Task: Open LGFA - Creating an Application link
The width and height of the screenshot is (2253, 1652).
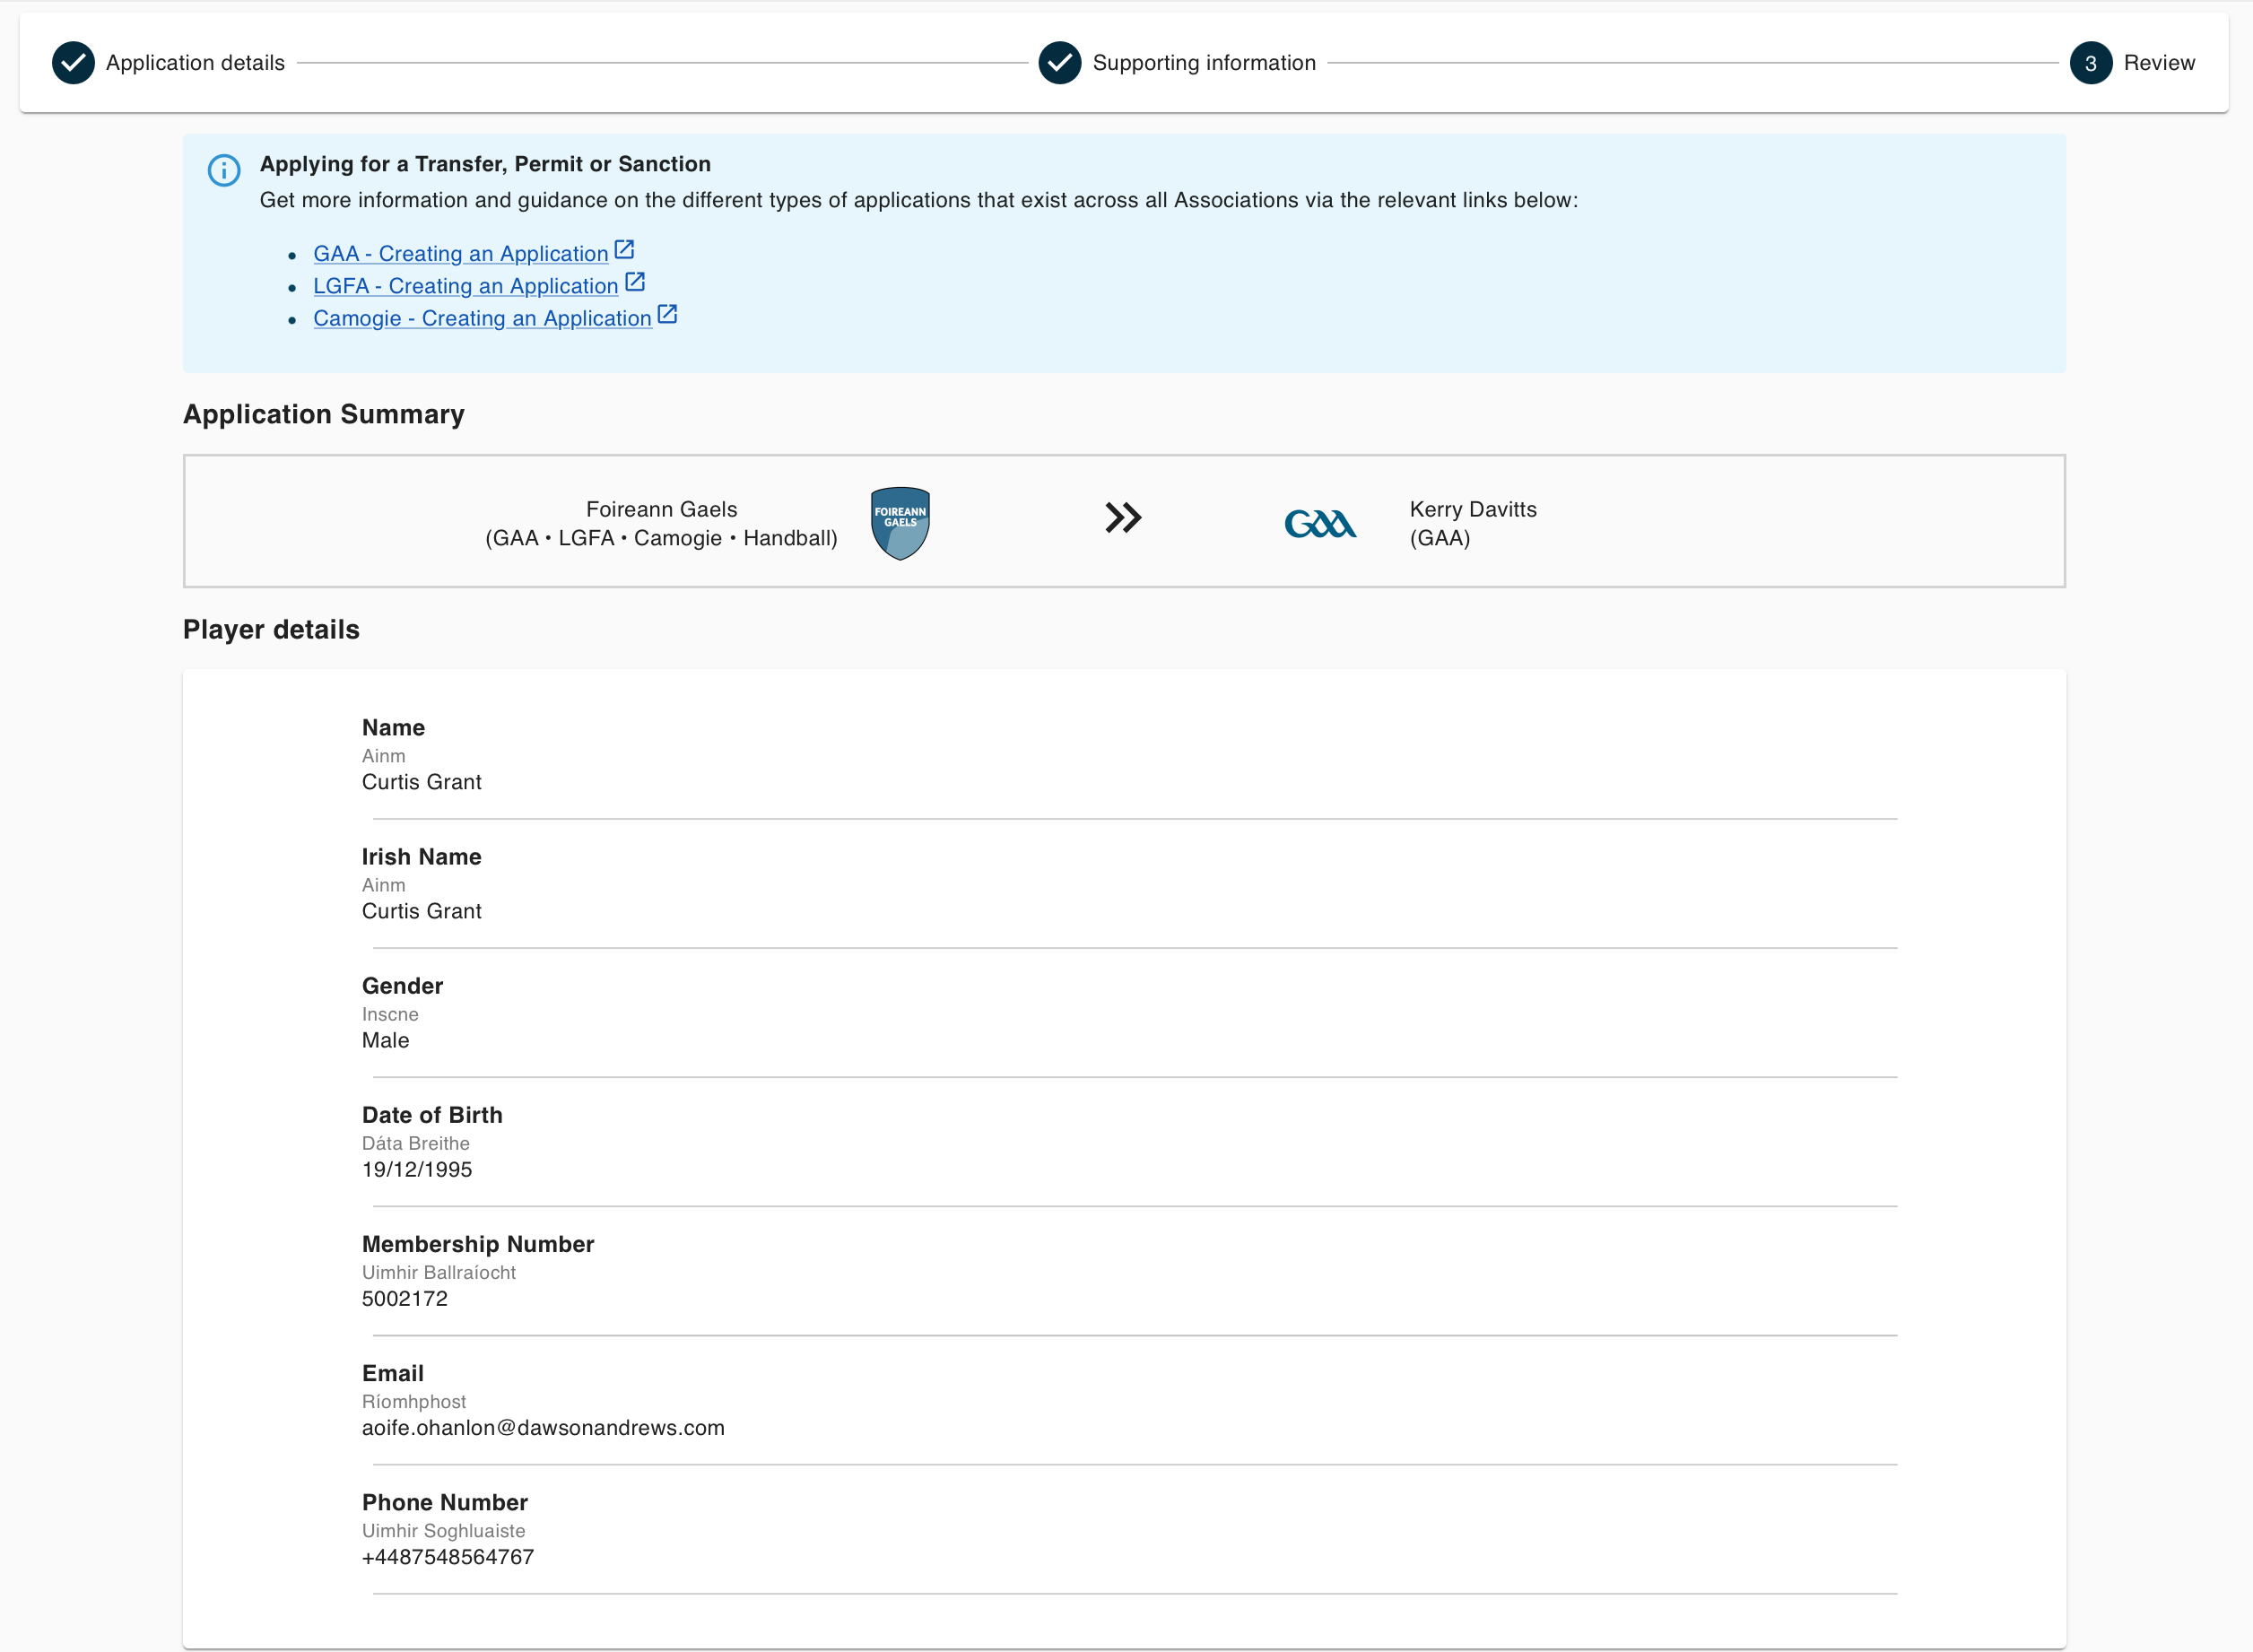Action: click(466, 286)
